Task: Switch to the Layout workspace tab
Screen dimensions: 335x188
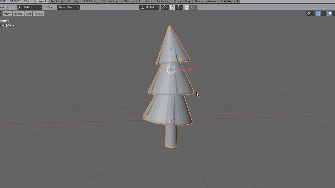Action: (x=42, y=1)
